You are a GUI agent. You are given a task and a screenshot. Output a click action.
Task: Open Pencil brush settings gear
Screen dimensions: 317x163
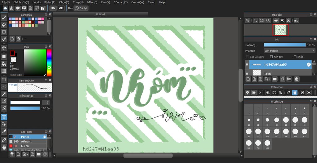[x=45, y=137]
